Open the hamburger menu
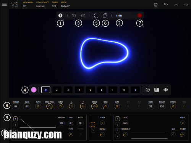The image size is (191, 143). click(5, 5)
